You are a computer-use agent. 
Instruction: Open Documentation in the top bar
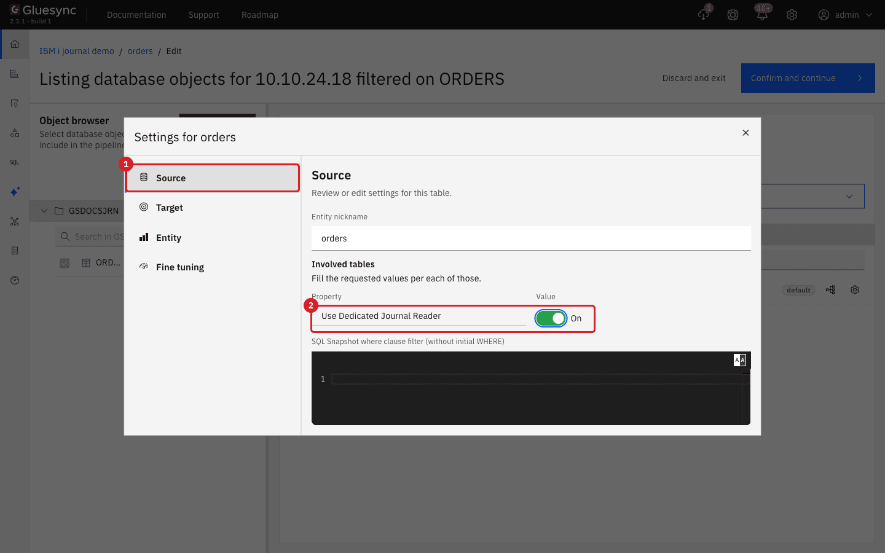click(136, 15)
